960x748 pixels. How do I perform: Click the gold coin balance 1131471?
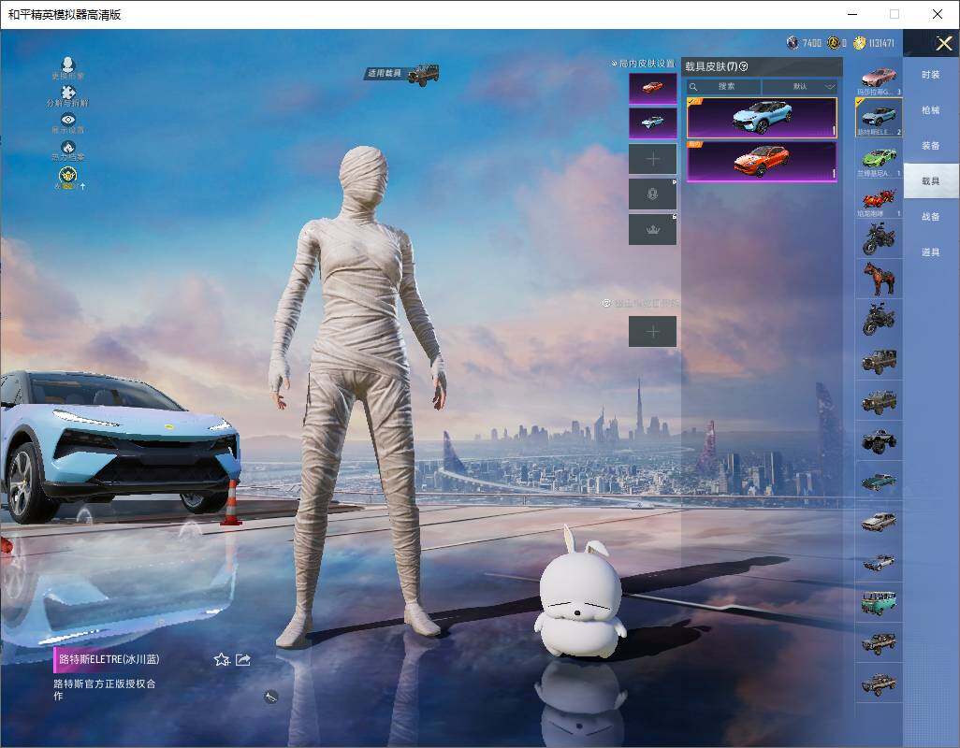(881, 43)
